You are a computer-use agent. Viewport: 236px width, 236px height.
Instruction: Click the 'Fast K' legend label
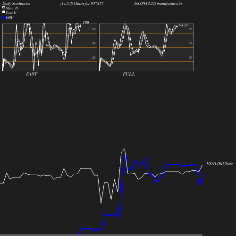point(11,13)
